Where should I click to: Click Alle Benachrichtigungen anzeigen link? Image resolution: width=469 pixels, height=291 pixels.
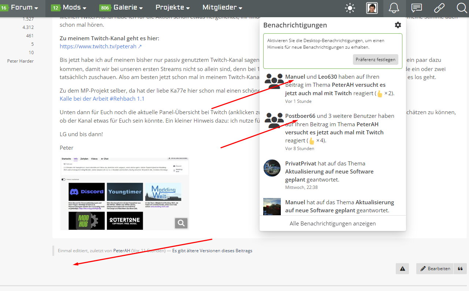pos(332,223)
